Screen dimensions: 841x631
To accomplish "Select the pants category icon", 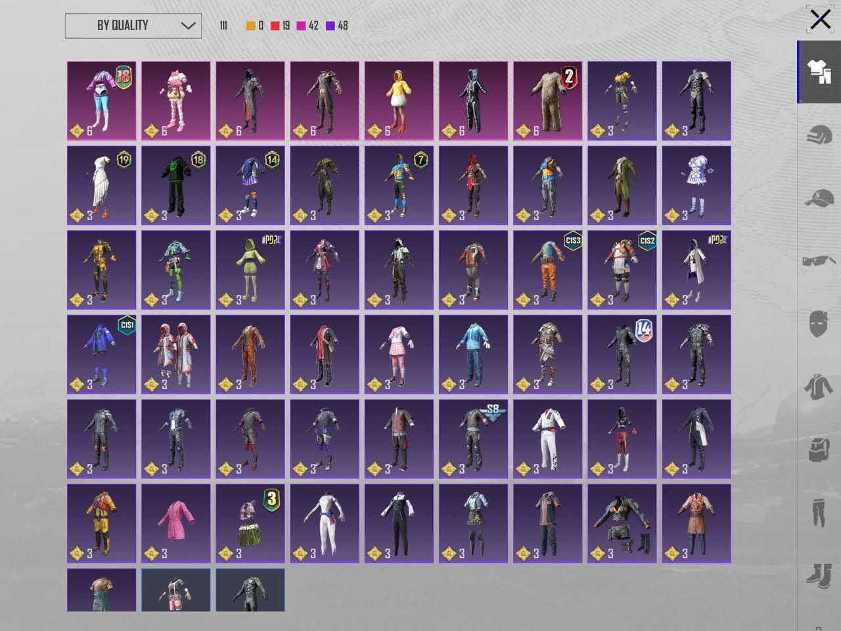I will click(x=819, y=513).
